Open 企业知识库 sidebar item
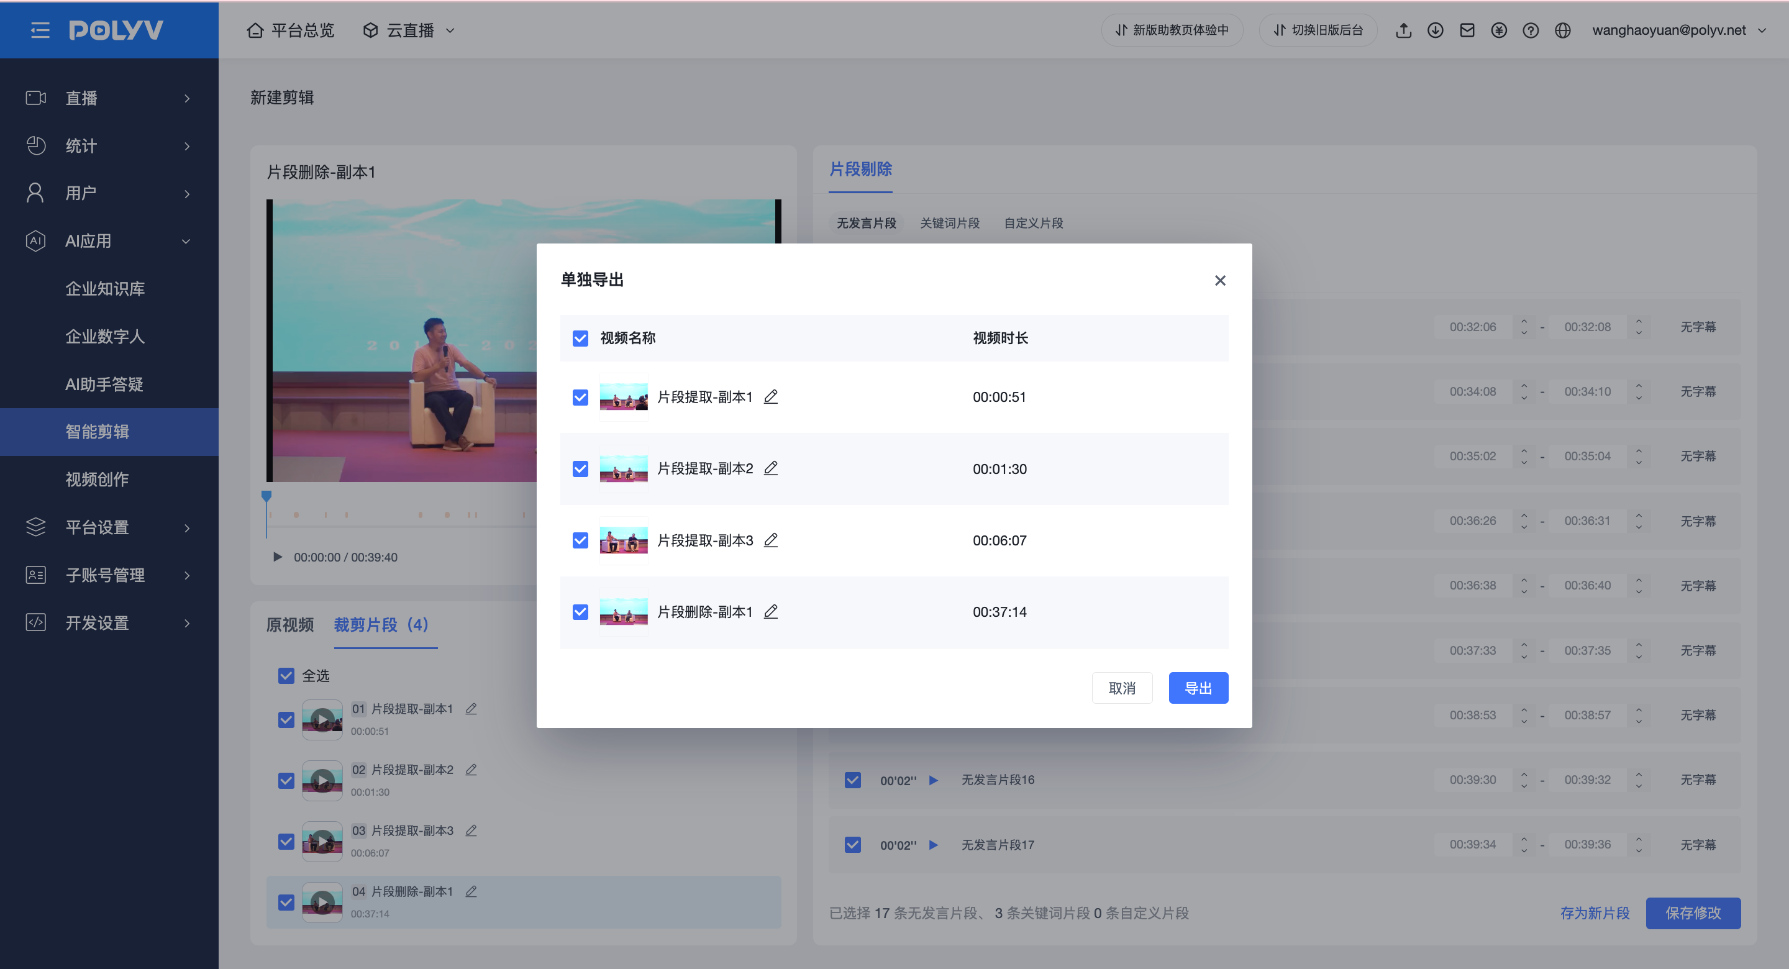 click(x=109, y=288)
